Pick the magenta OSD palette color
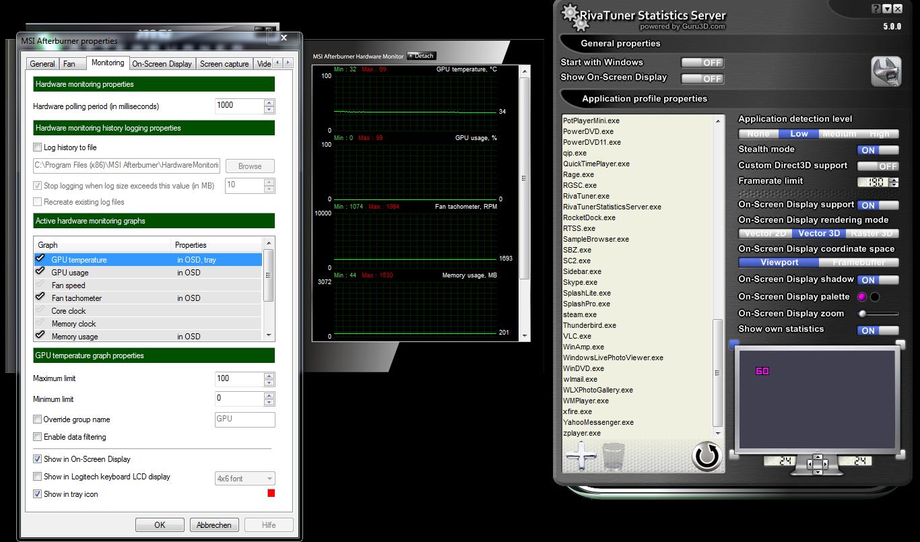Viewport: 920px width, 542px height. (x=861, y=297)
